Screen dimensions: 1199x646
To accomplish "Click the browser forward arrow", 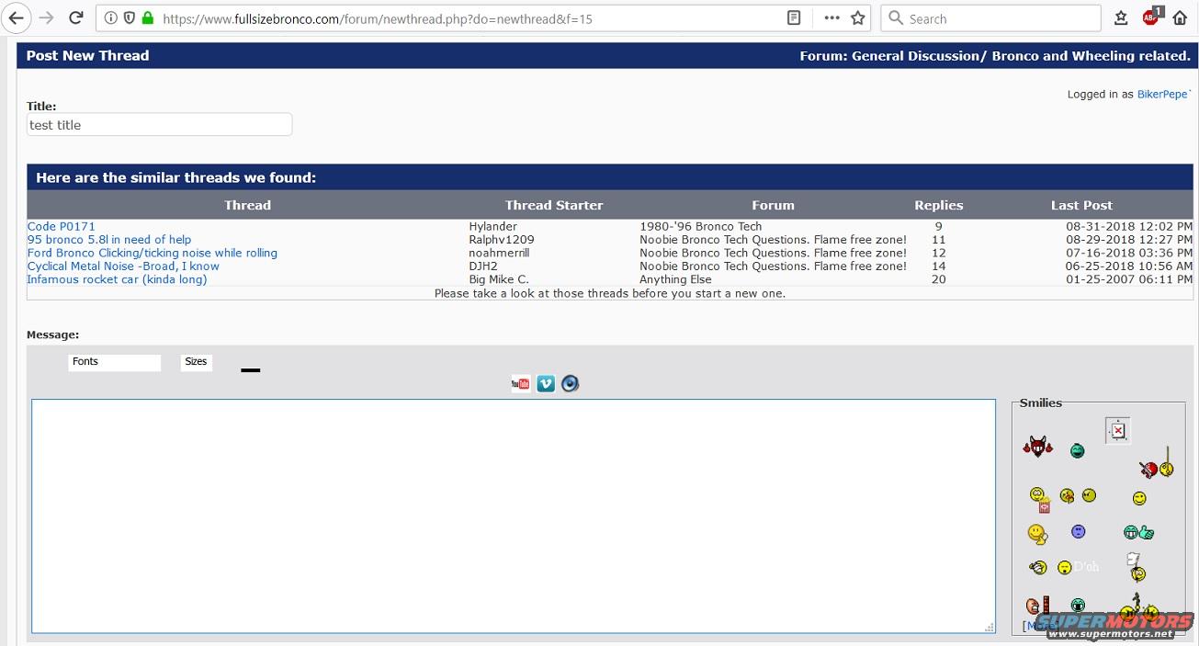I will 46,18.
